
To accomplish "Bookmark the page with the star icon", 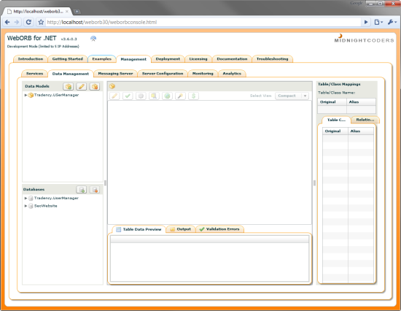I will coord(41,23).
